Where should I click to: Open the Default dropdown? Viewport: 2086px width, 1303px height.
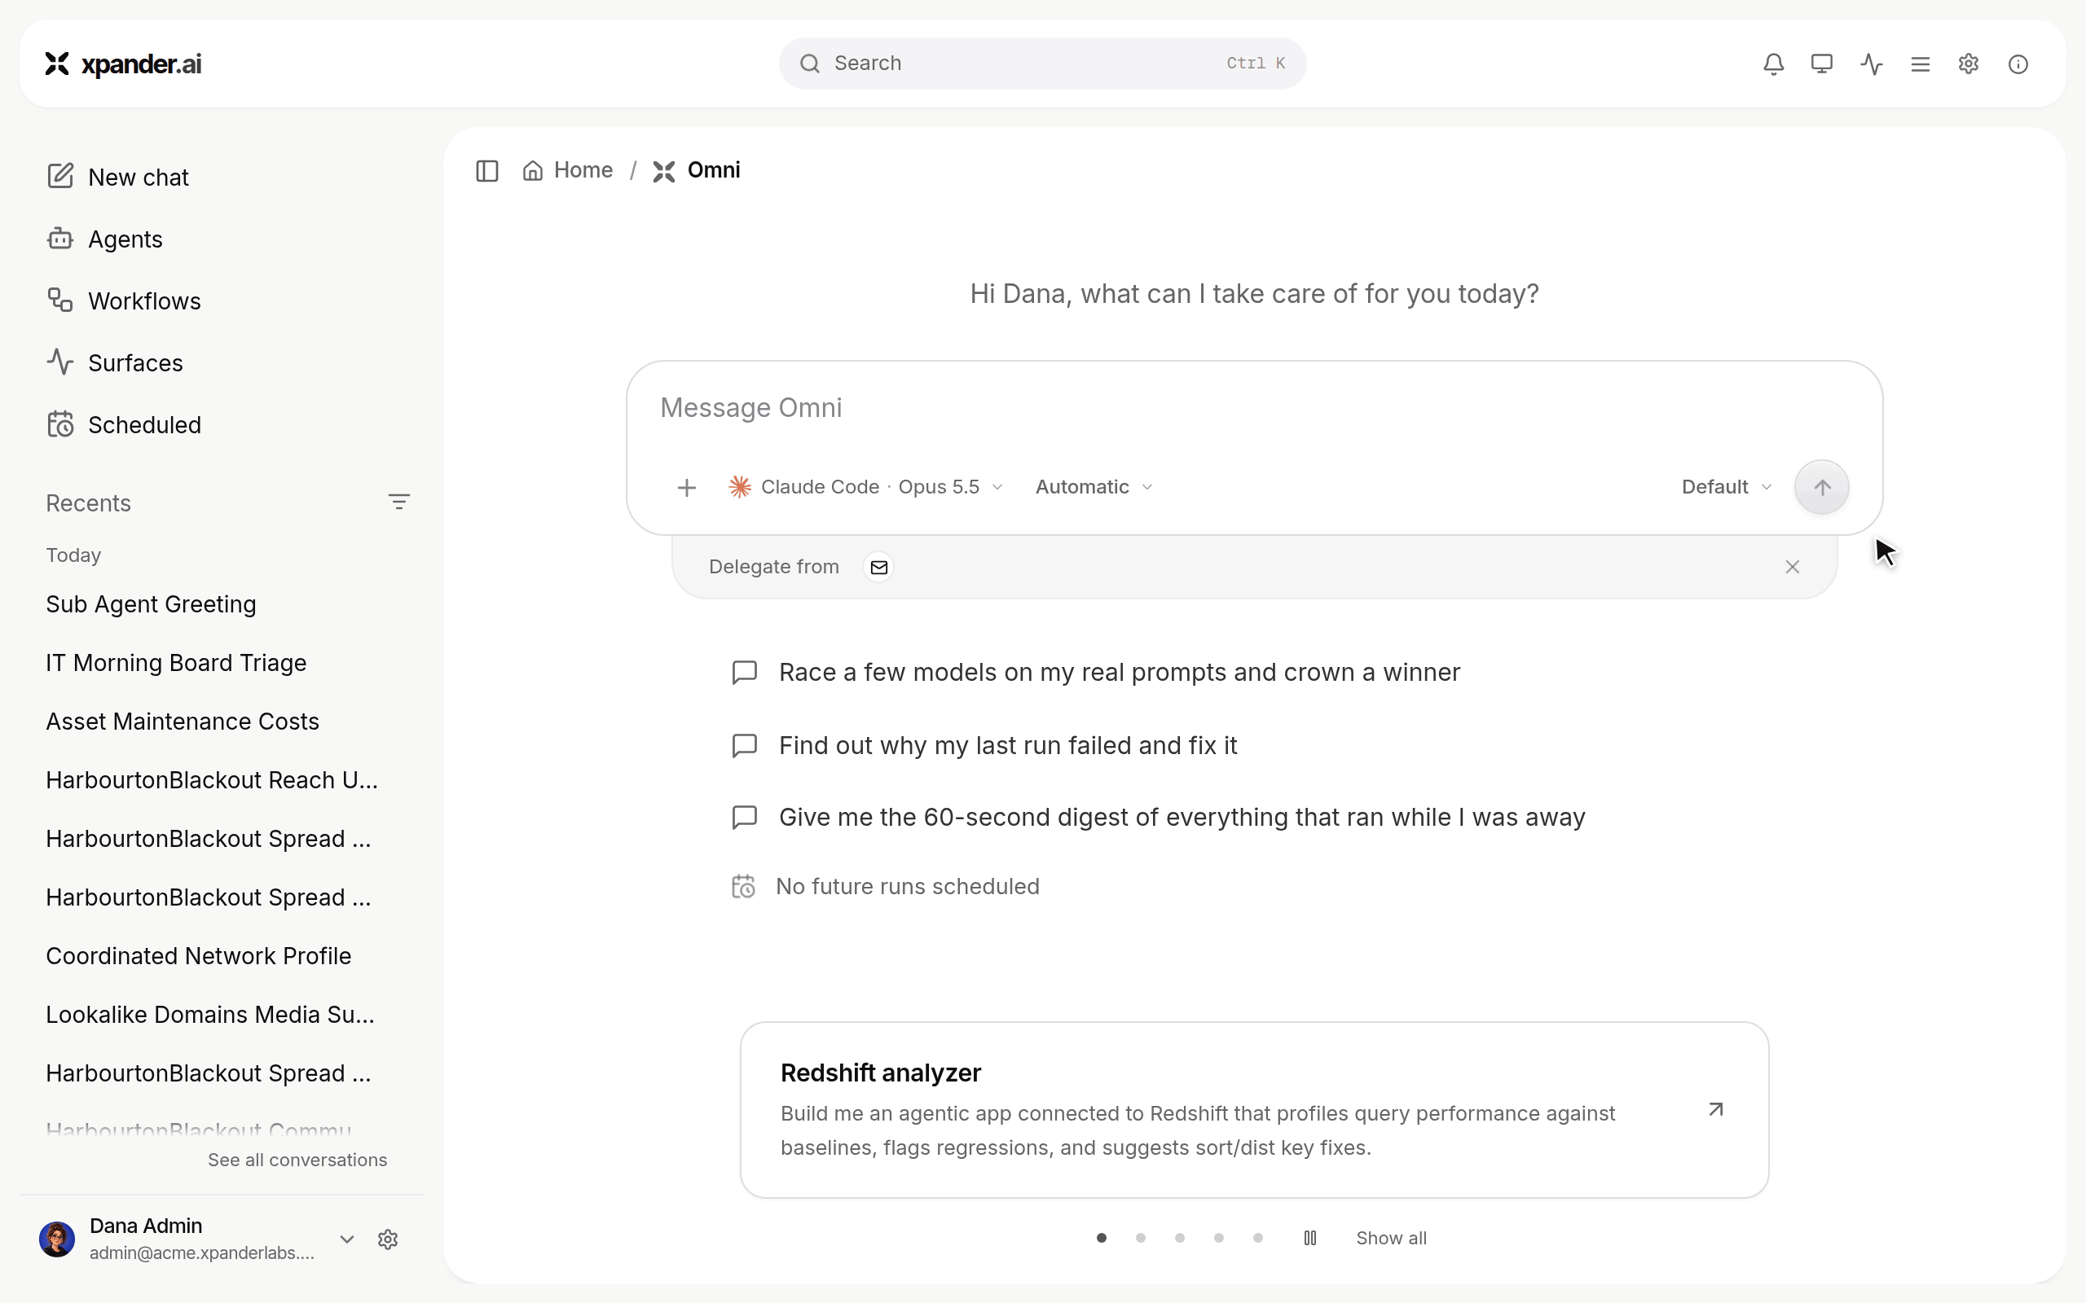(x=1727, y=487)
